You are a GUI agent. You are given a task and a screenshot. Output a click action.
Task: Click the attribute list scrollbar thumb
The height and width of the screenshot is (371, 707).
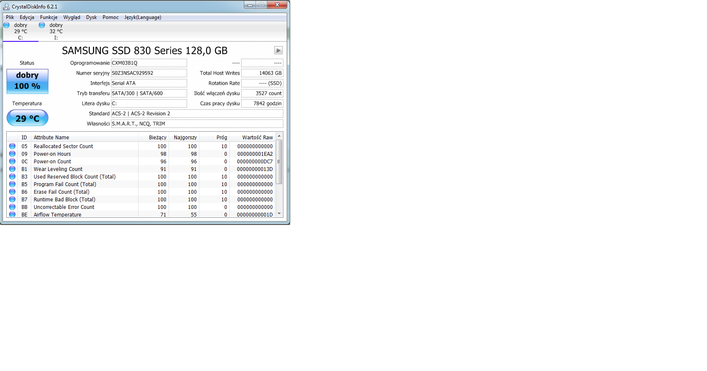tap(279, 162)
